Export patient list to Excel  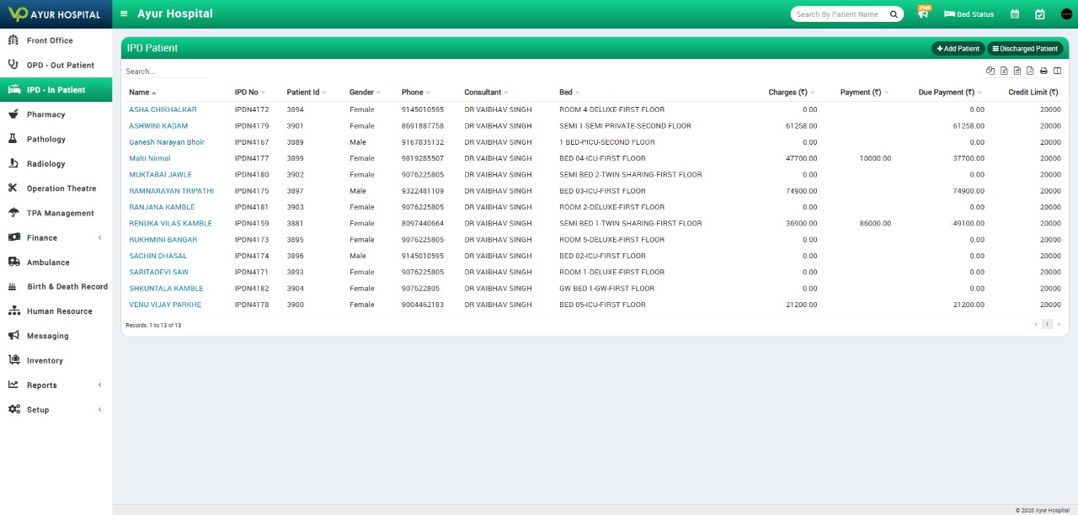(x=1004, y=71)
